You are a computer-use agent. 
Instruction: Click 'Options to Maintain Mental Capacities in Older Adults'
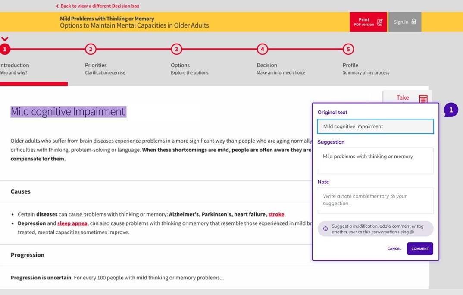coord(135,25)
